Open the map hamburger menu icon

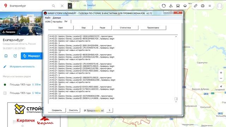click(x=210, y=6)
